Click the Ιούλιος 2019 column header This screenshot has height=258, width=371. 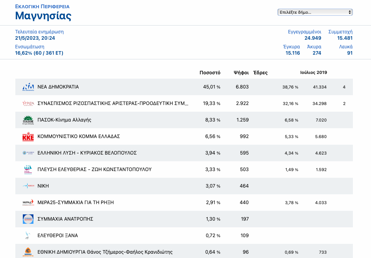click(314, 73)
